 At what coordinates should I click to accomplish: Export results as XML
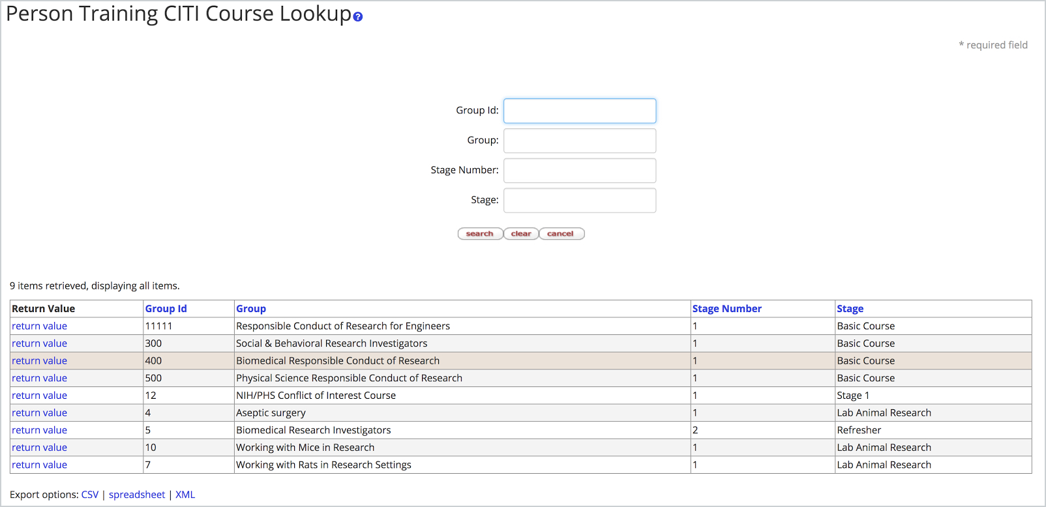pos(185,495)
